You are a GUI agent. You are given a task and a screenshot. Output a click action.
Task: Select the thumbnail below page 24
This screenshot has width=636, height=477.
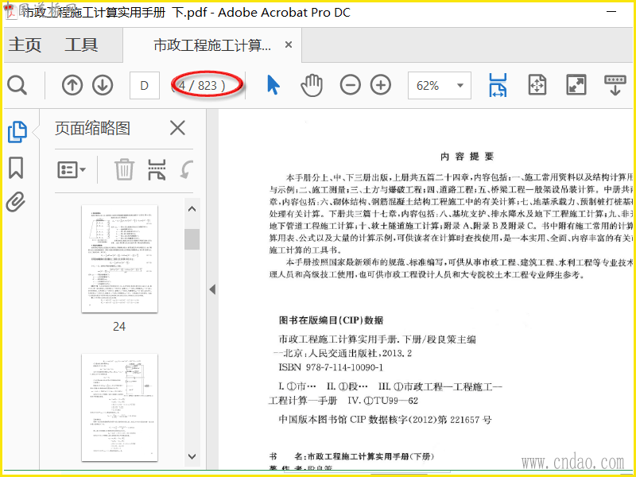pos(120,408)
